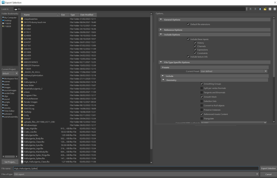Viewport: 277px width, 178px height.
Task: Disable Default file extensions checkbox
Action: [x=188, y=24]
